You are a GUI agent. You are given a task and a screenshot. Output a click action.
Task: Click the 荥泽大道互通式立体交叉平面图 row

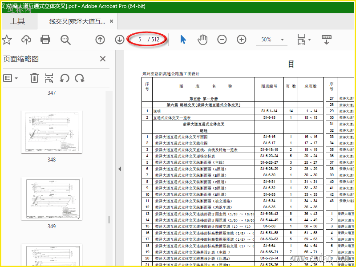232,137
